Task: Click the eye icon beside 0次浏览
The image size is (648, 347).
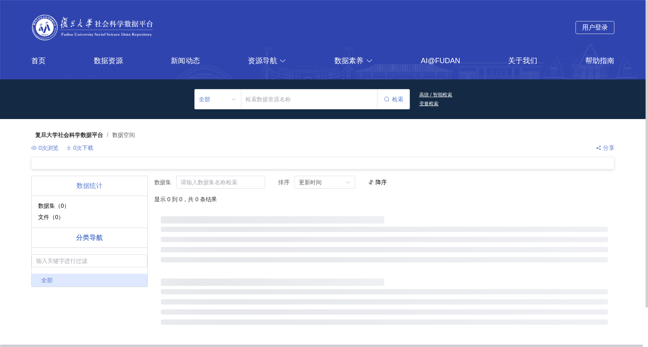Action: [34, 148]
